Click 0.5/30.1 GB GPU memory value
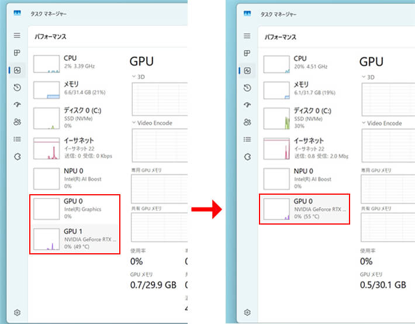415x324 pixels. 383,285
